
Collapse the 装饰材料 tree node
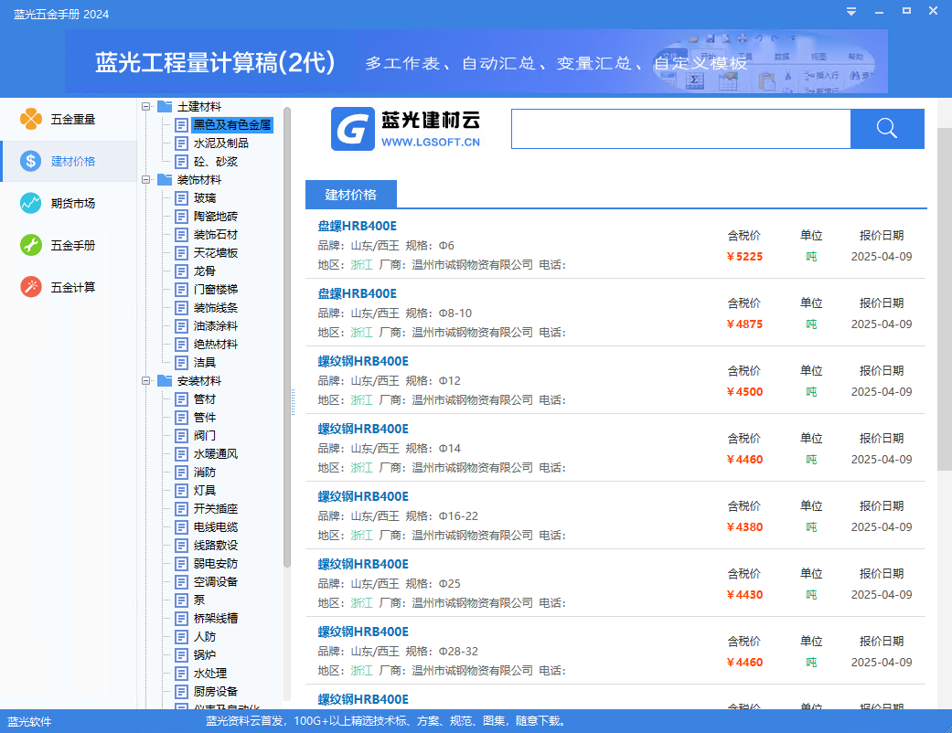point(145,180)
